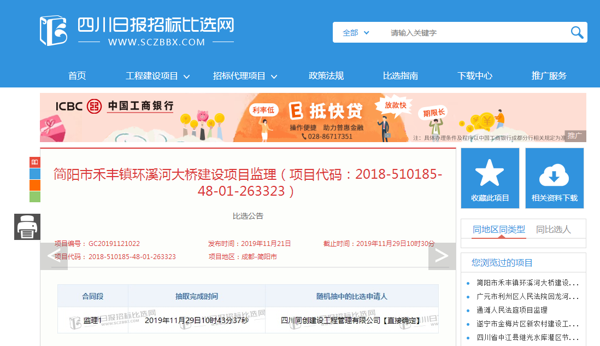
Task: Go to next project with right arrow
Action: point(442,256)
